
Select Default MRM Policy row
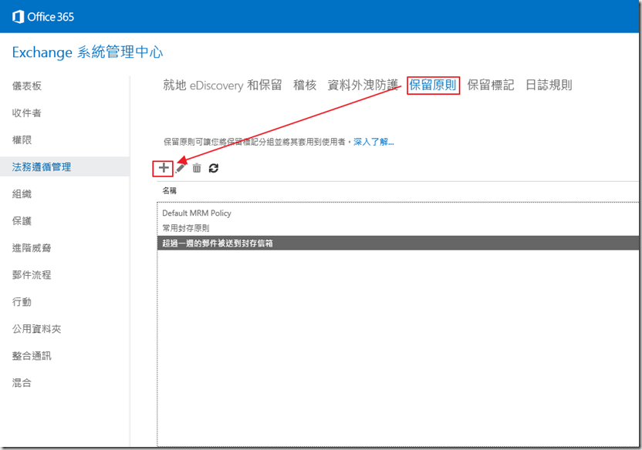pos(197,213)
